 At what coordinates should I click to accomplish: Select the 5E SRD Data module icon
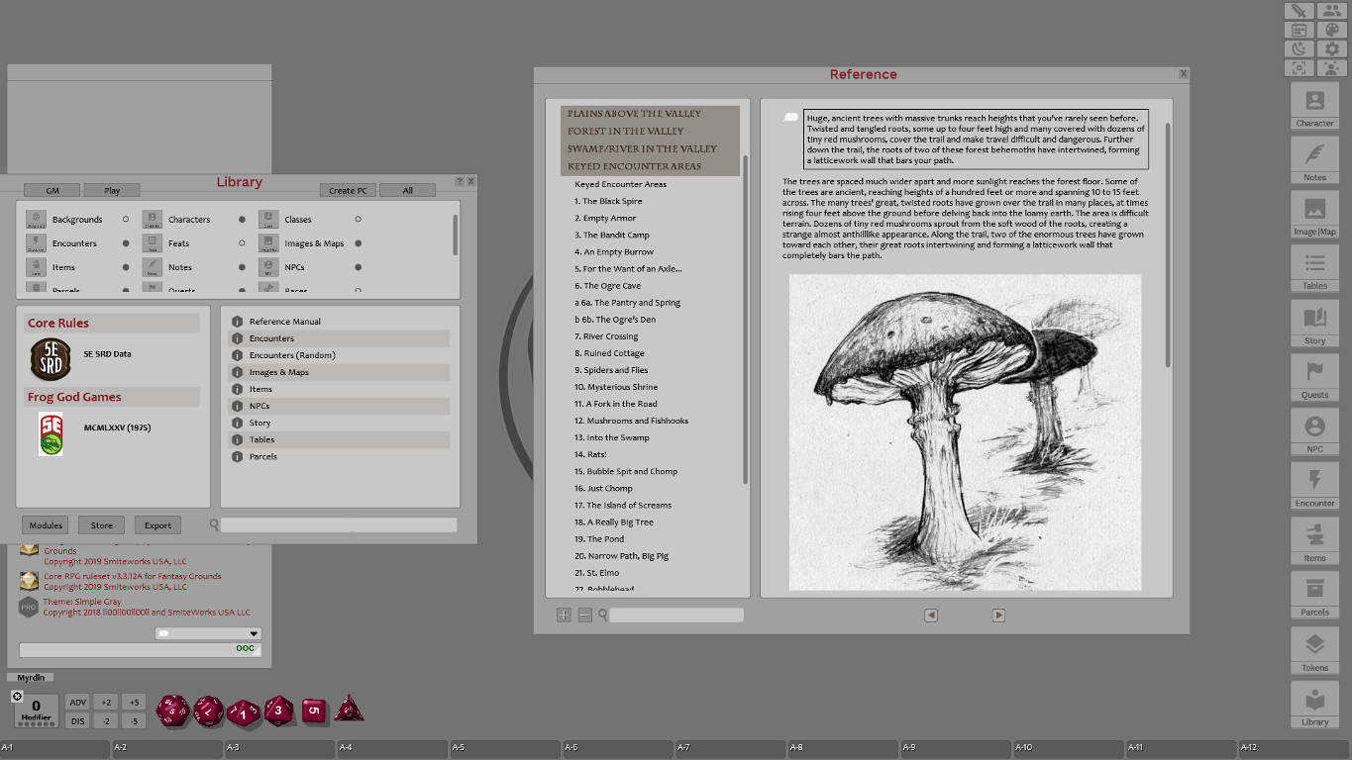pos(50,360)
